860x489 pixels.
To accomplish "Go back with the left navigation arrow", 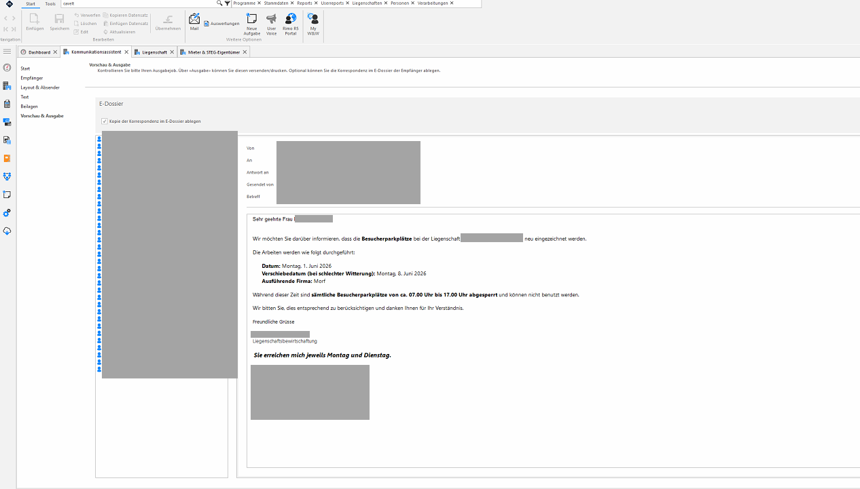I will coord(6,18).
